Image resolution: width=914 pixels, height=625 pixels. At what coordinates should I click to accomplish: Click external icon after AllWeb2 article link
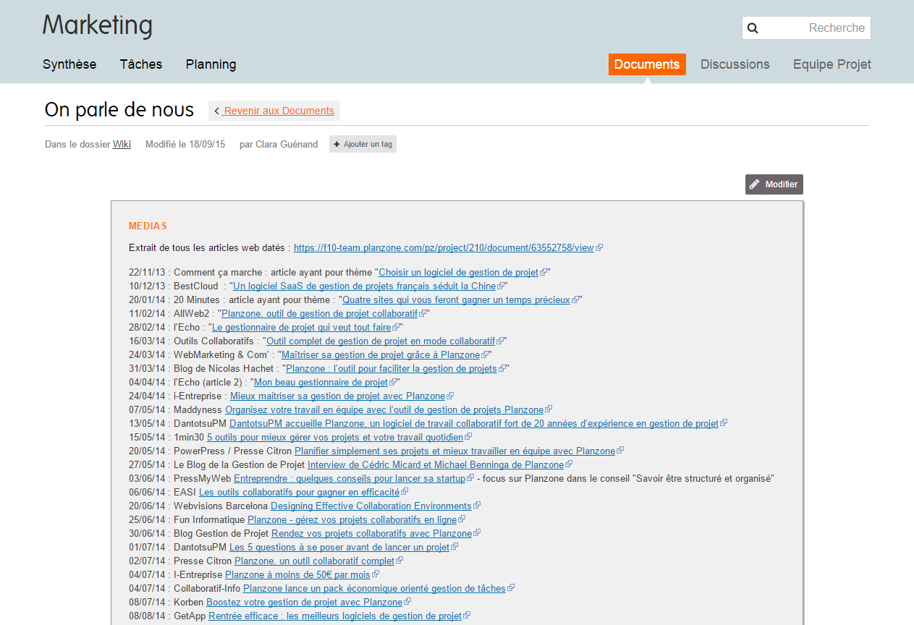(x=423, y=314)
